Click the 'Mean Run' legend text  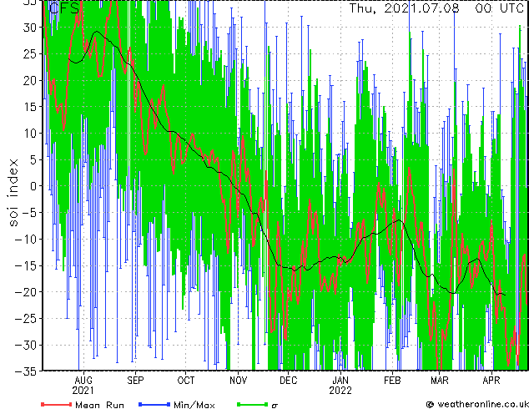click(100, 405)
